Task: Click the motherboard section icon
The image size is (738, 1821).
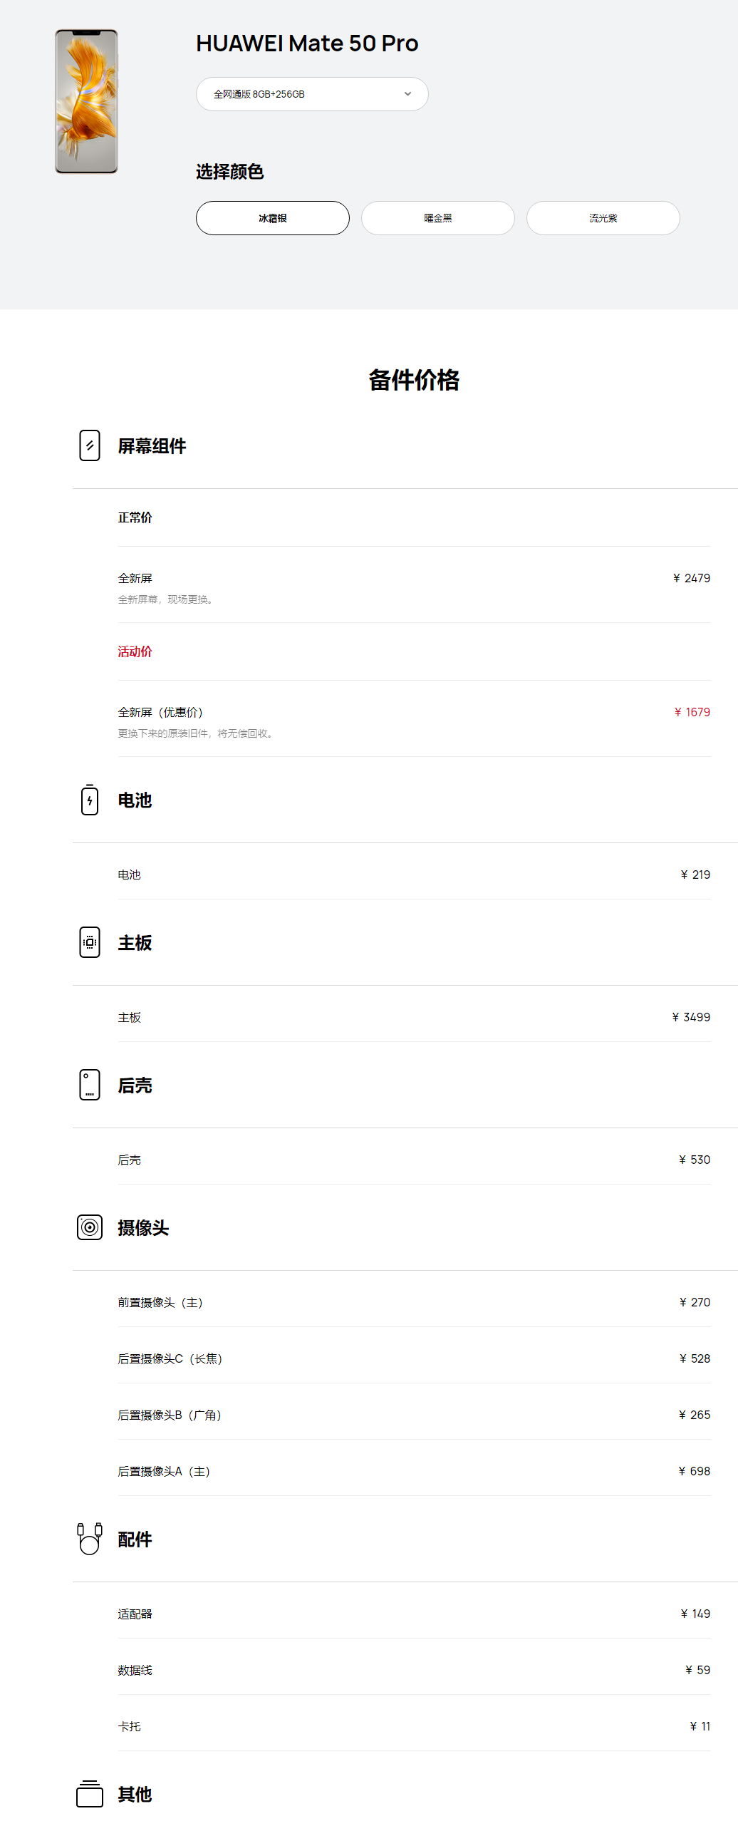Action: [x=90, y=942]
